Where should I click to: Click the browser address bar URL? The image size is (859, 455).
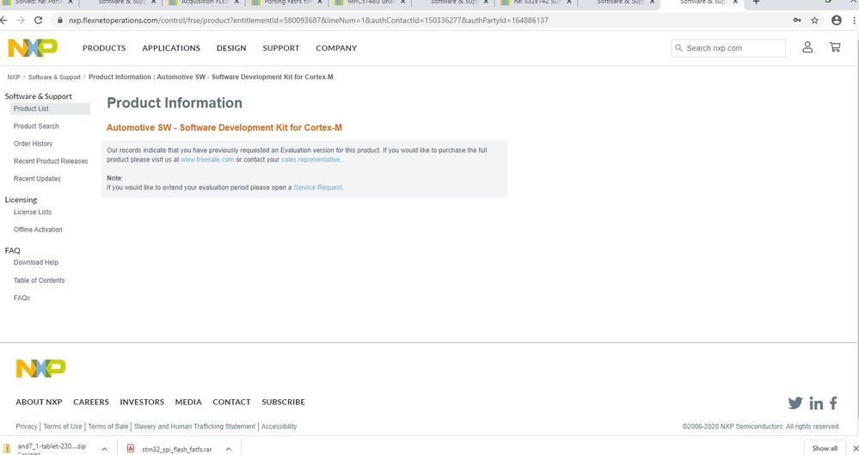click(x=309, y=21)
